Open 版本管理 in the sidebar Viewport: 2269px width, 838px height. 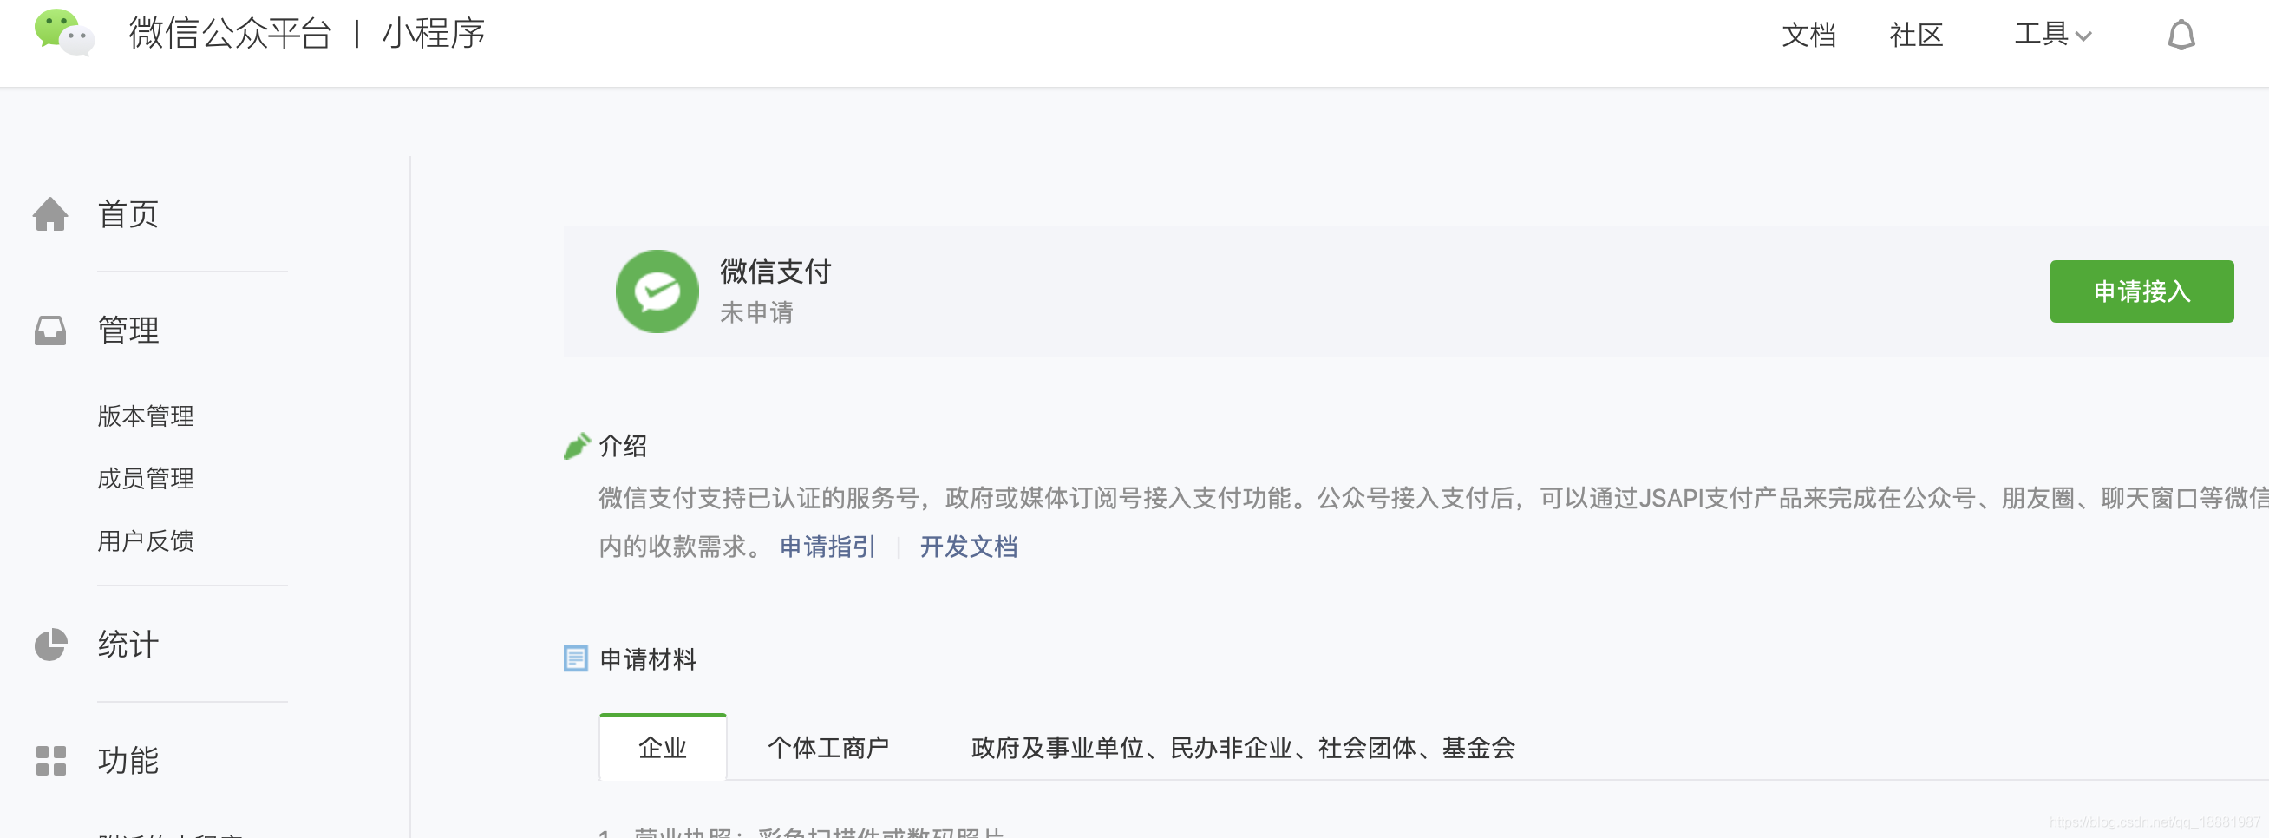tap(146, 416)
